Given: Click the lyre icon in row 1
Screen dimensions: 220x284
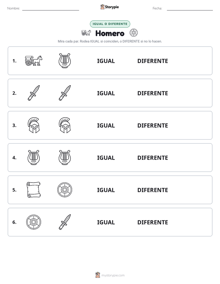Looking at the screenshot, I should [65, 61].
